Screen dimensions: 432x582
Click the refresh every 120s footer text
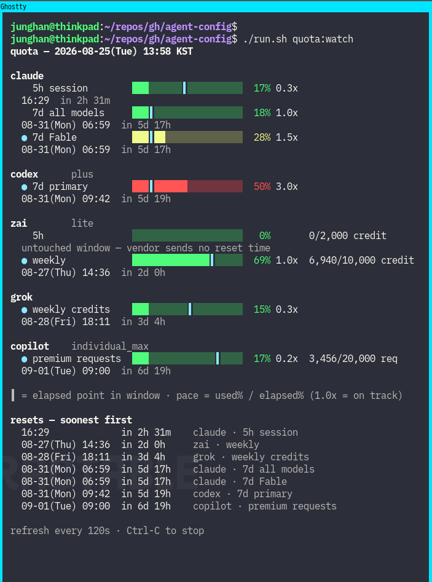point(60,530)
